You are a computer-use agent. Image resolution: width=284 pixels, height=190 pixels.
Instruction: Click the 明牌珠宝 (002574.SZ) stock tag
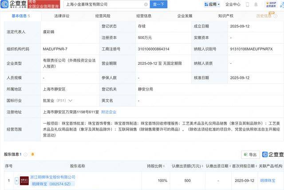[51, 184]
